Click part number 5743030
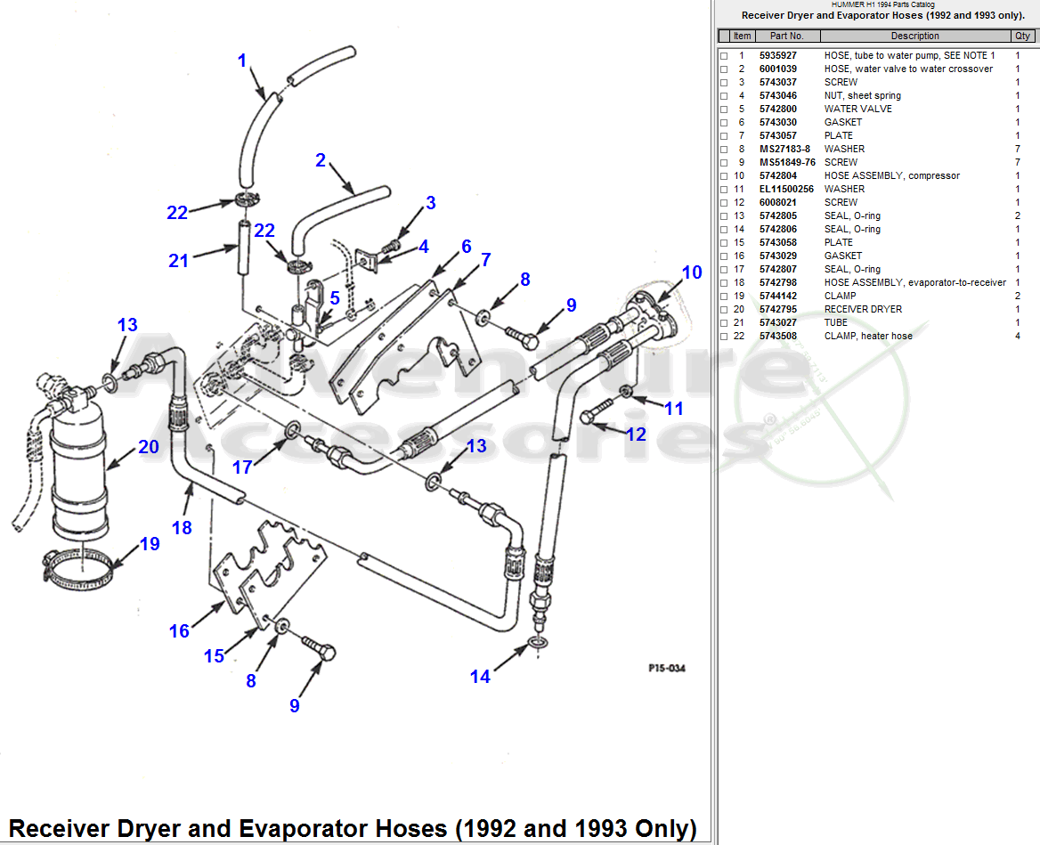 [x=778, y=122]
